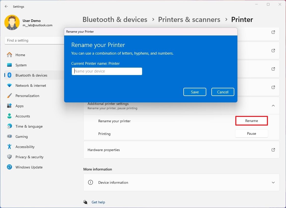This screenshot has height=208, width=286.
Task: Collapse the Additional printer settings section
Action: click(273, 105)
